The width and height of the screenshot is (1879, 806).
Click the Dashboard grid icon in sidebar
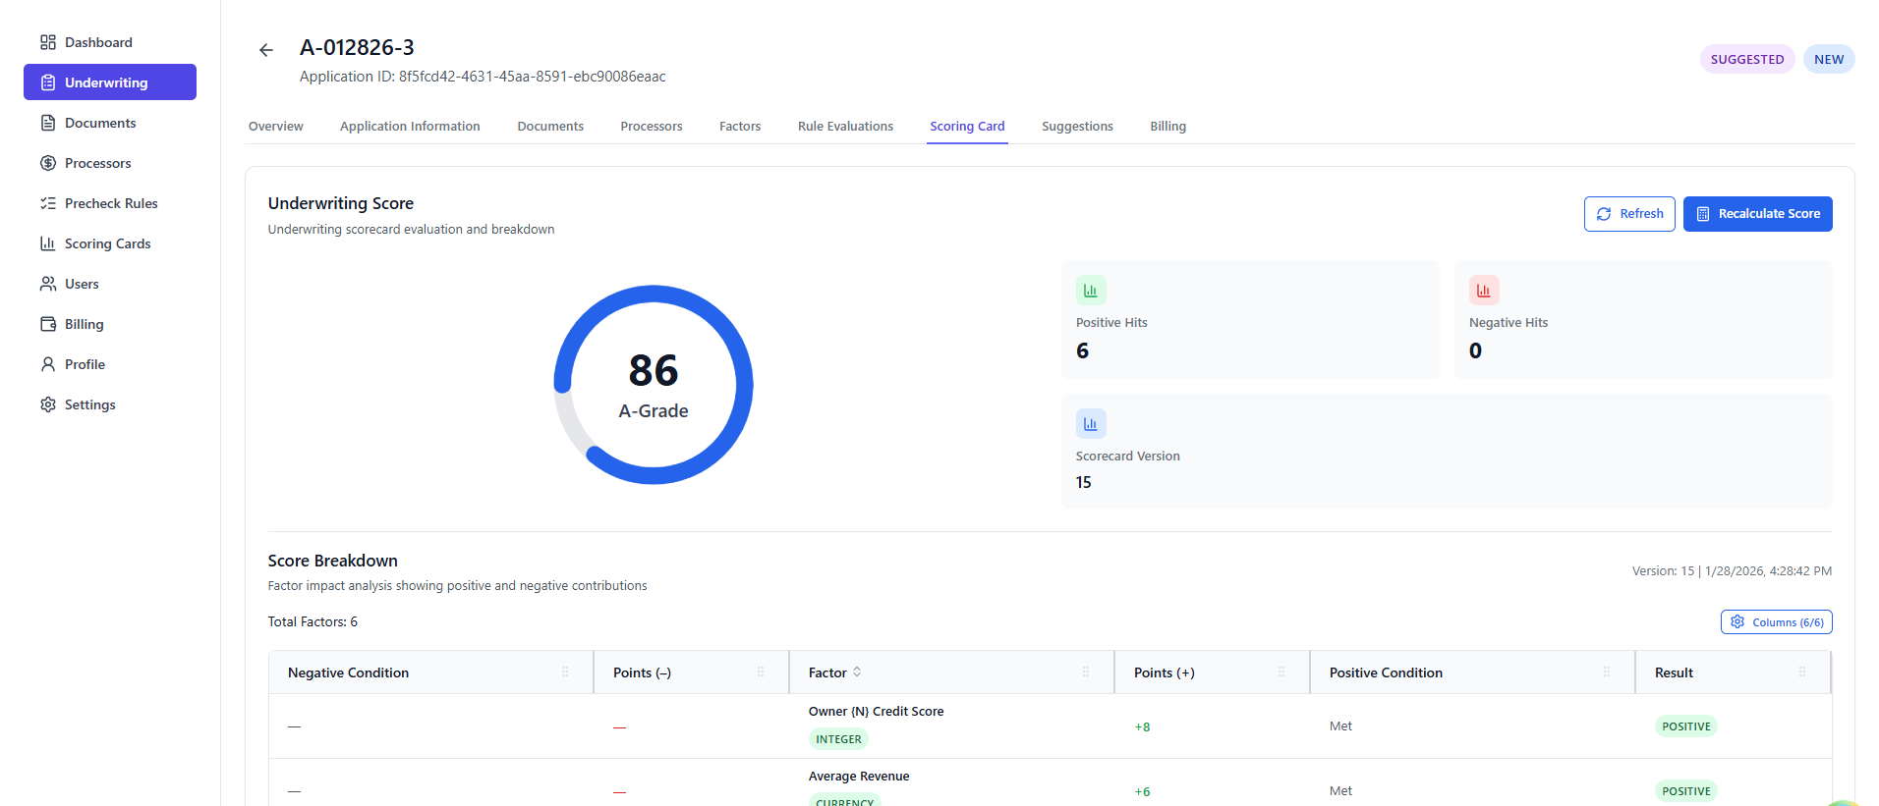47,42
